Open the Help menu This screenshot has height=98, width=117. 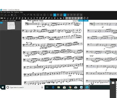21,12
